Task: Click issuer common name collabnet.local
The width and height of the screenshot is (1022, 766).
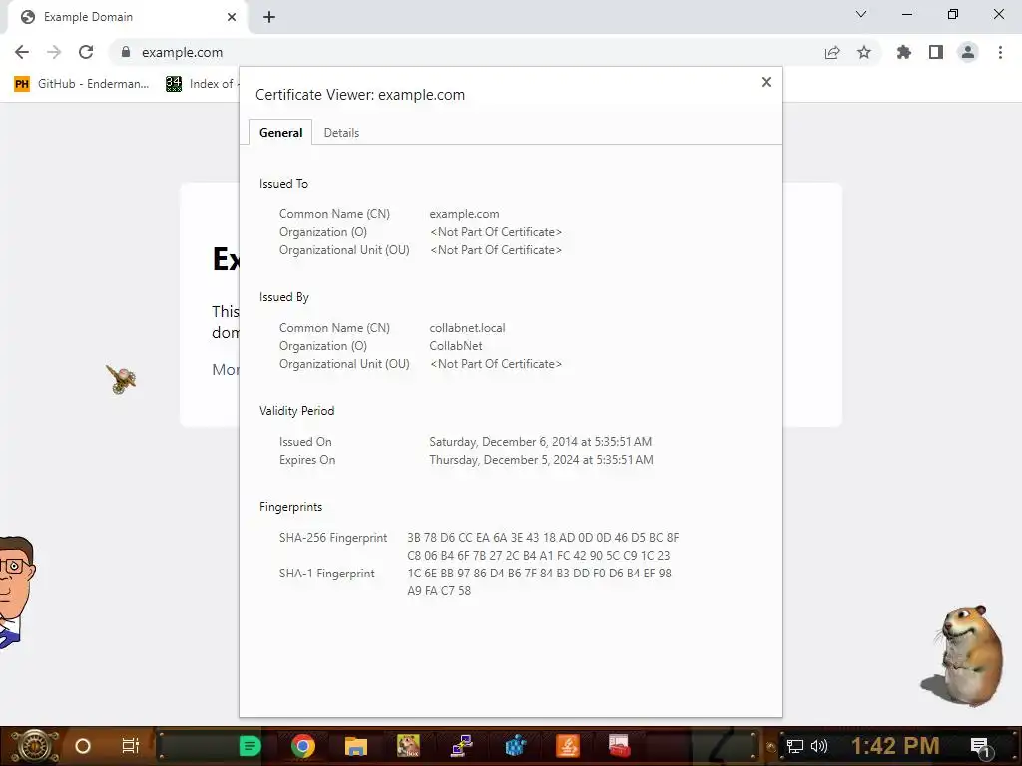Action: 467,328
